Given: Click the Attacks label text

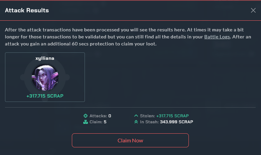Looking at the screenshot, I should [98, 116].
